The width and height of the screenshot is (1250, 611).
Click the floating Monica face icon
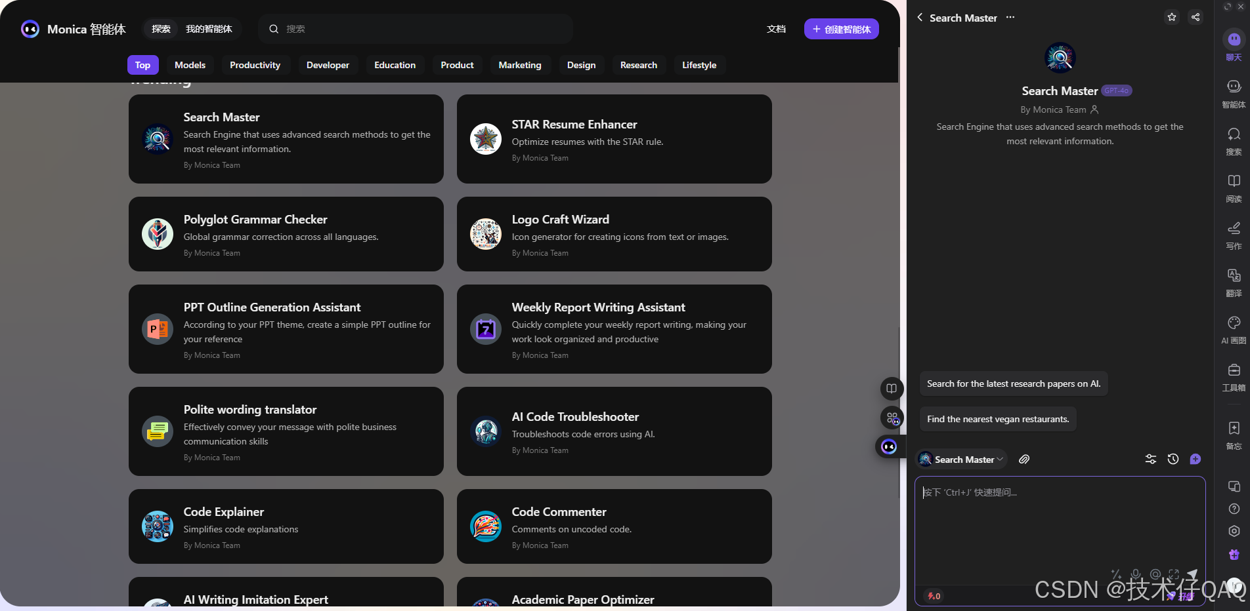(889, 446)
